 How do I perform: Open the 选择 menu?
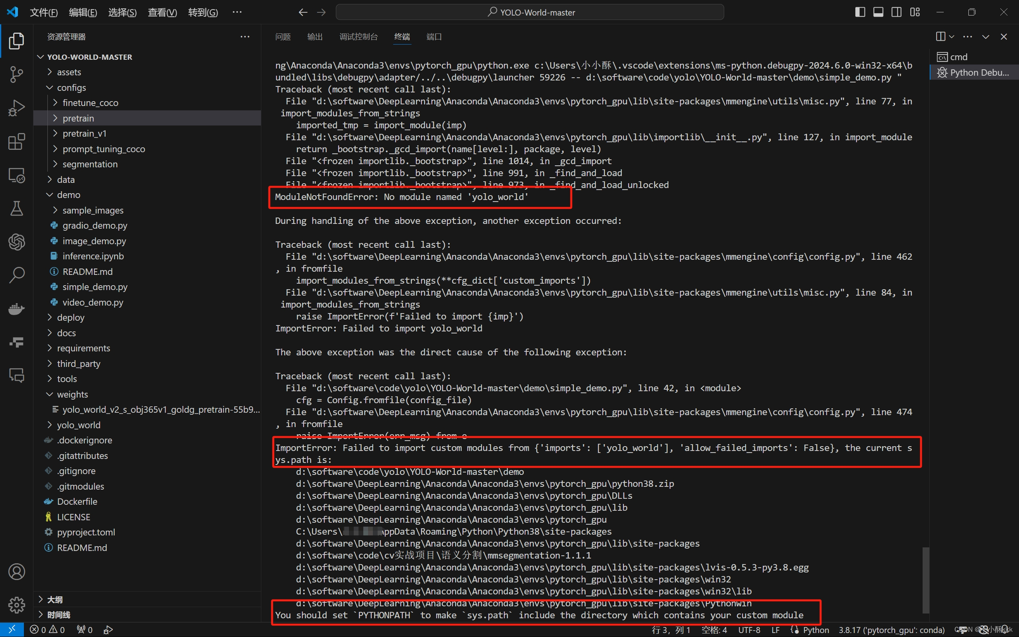pyautogui.click(x=122, y=12)
